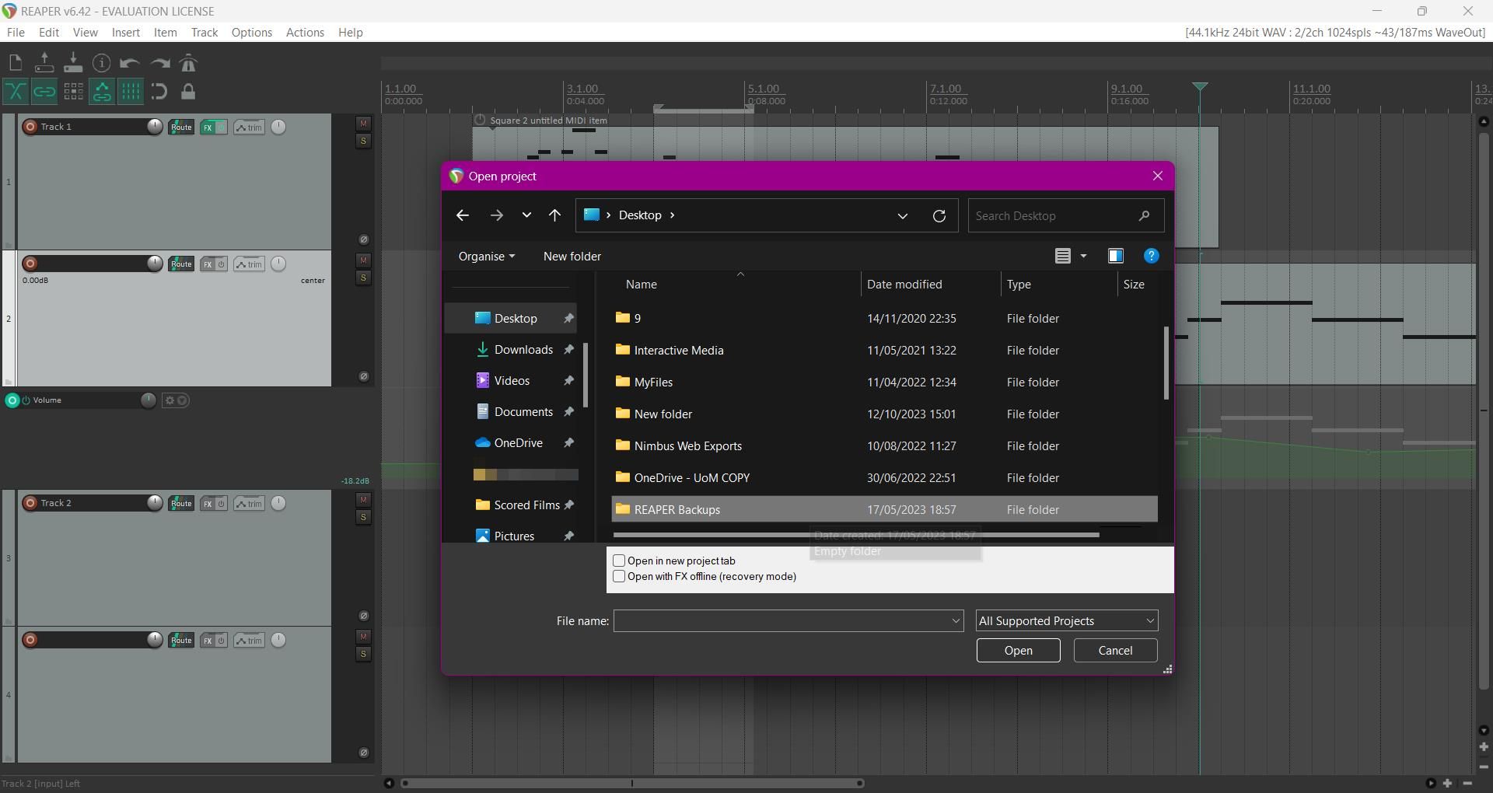
Task: Open the FX button on Track 1
Action: coord(208,128)
